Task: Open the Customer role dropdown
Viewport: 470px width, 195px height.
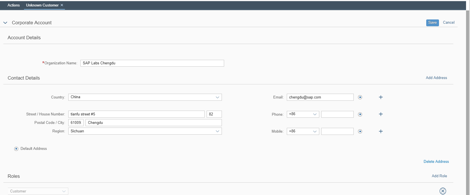Action: (x=38, y=191)
